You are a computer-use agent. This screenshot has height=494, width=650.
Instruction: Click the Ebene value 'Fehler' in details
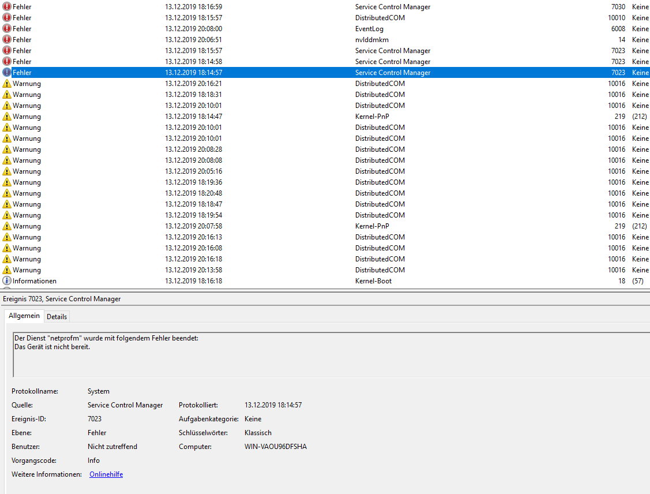[x=97, y=433]
